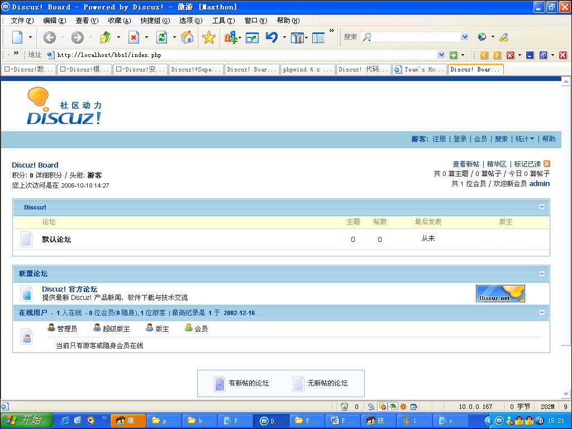Click inside the 搜索 search input field
Screen dimensions: 572x429
[x=416, y=37]
